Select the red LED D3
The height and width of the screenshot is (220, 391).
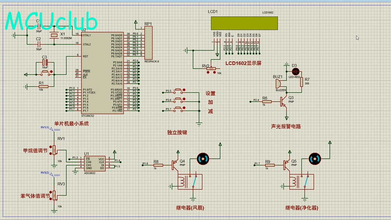coord(295,72)
